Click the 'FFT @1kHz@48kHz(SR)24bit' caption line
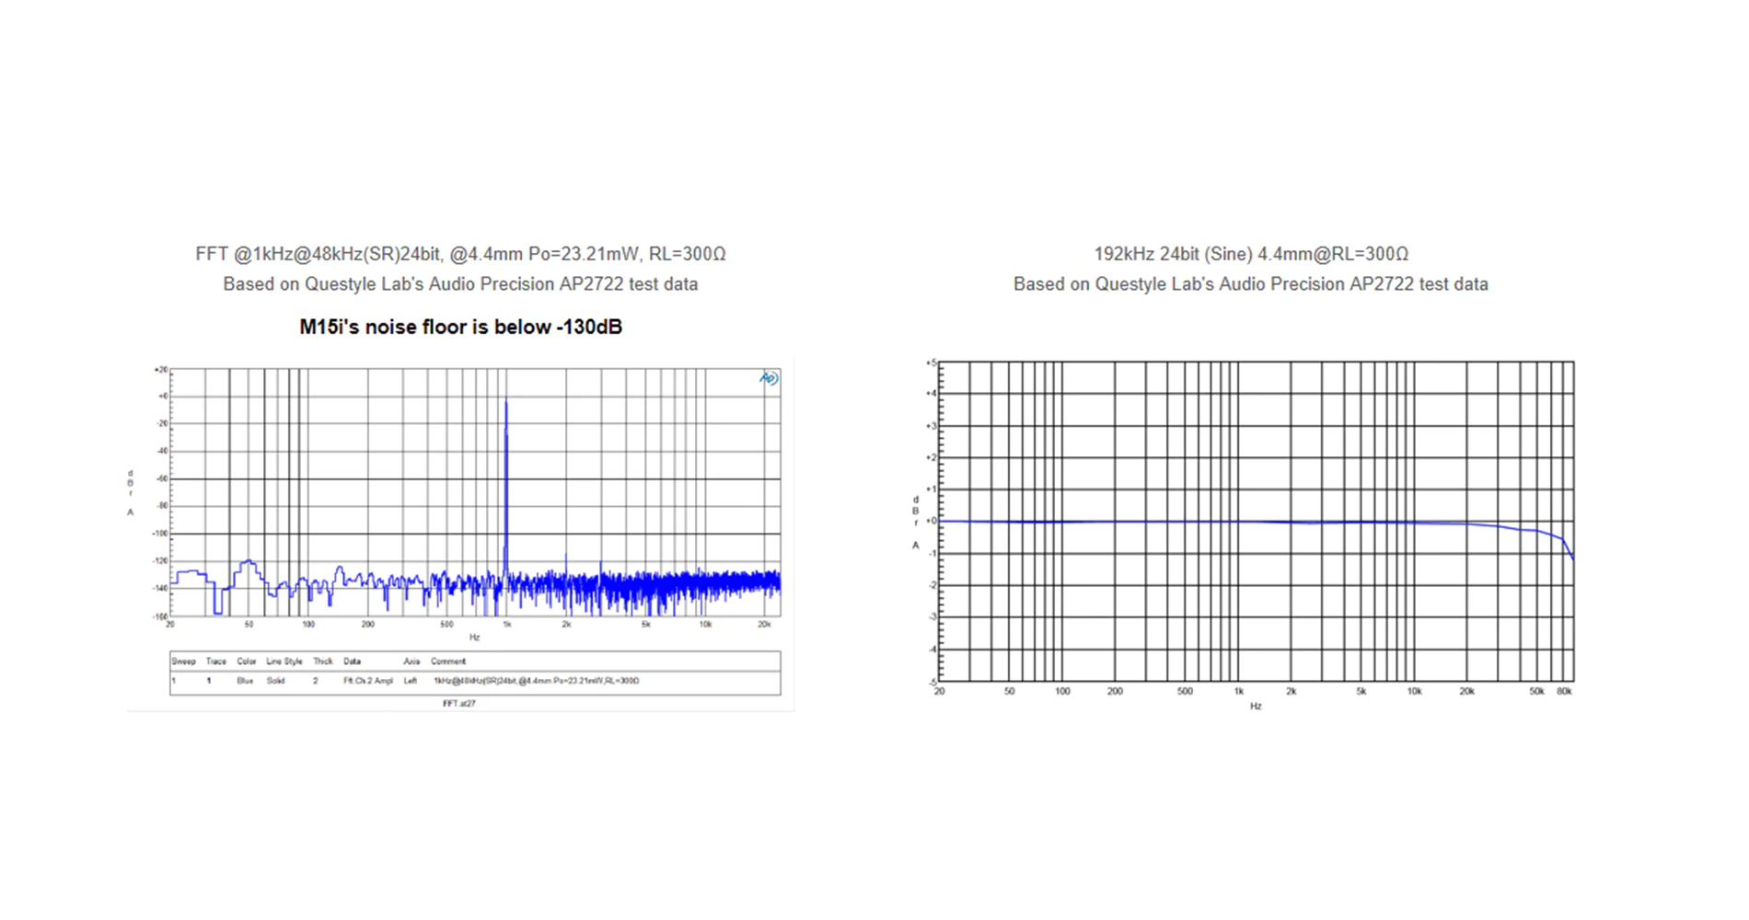This screenshot has height=920, width=1749. pos(460,254)
